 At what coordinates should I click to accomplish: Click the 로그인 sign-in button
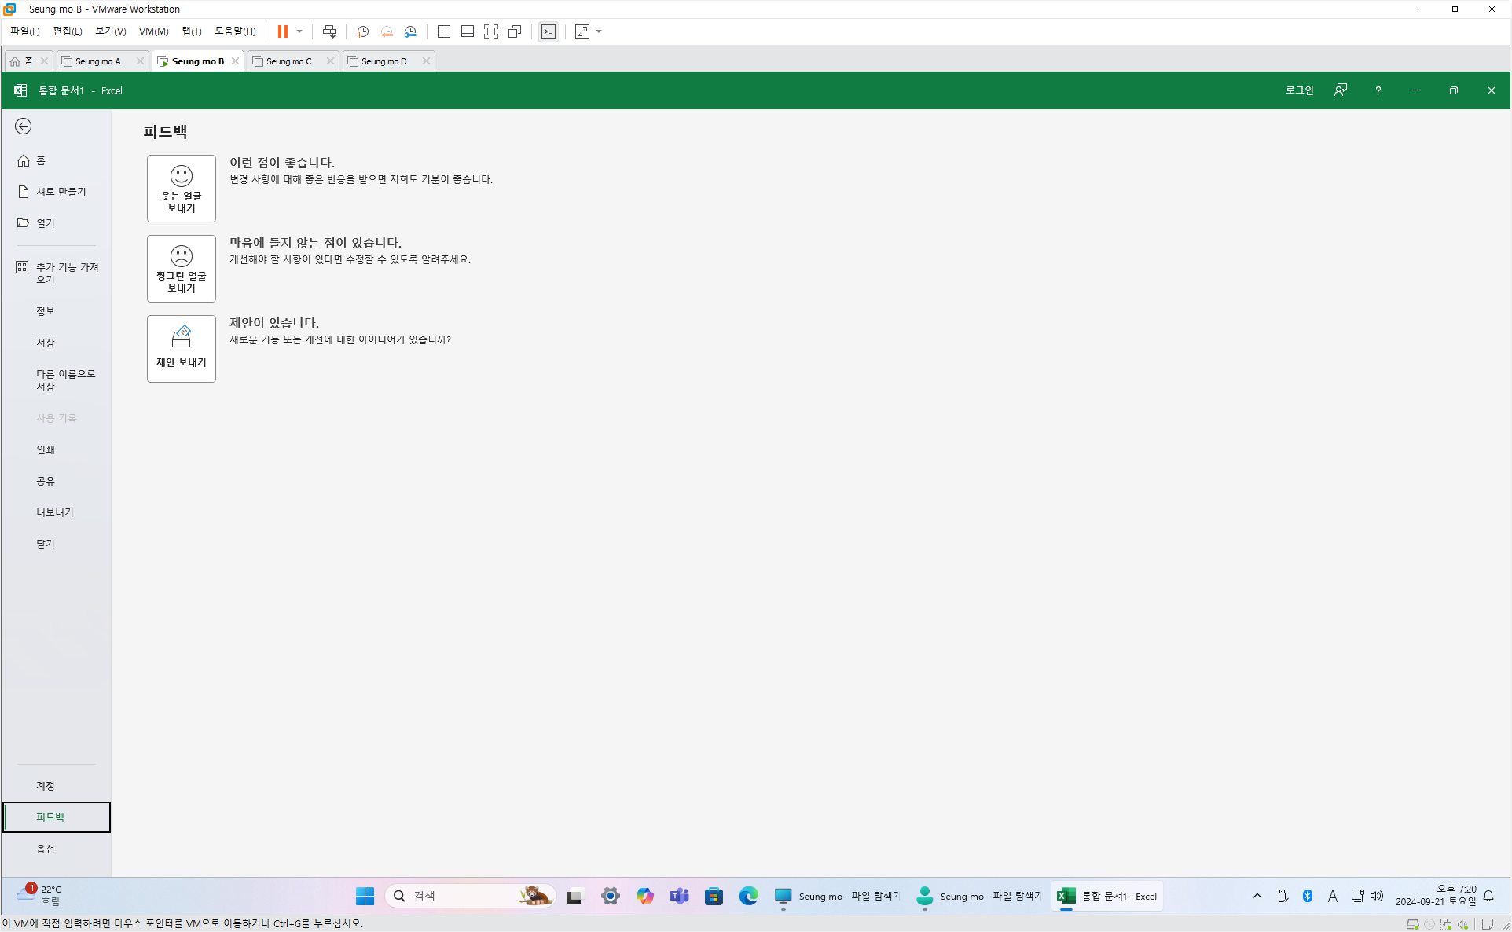point(1299,90)
